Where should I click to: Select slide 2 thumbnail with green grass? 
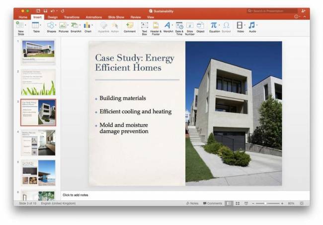pos(38,82)
